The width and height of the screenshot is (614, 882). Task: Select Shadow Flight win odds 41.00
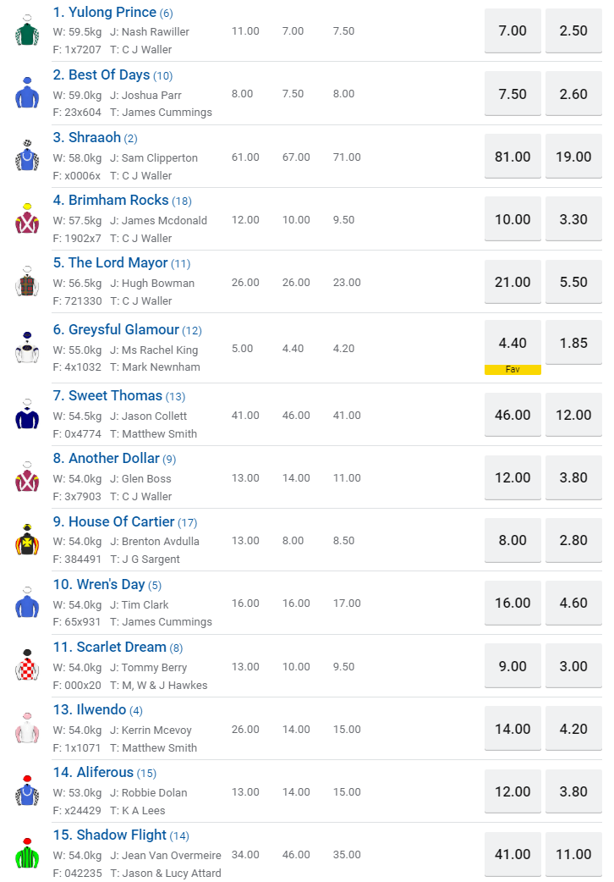click(513, 854)
